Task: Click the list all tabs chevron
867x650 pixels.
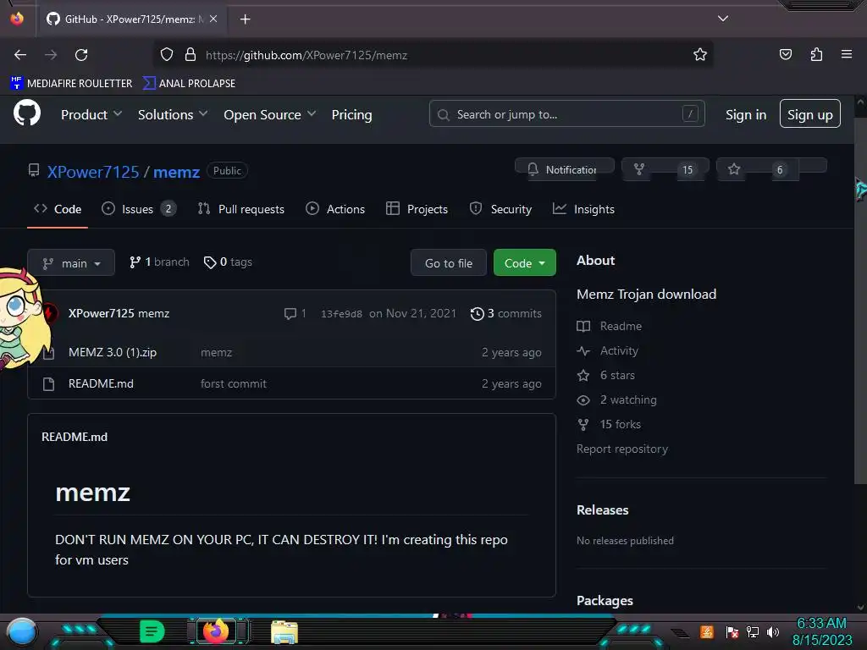Action: (723, 19)
